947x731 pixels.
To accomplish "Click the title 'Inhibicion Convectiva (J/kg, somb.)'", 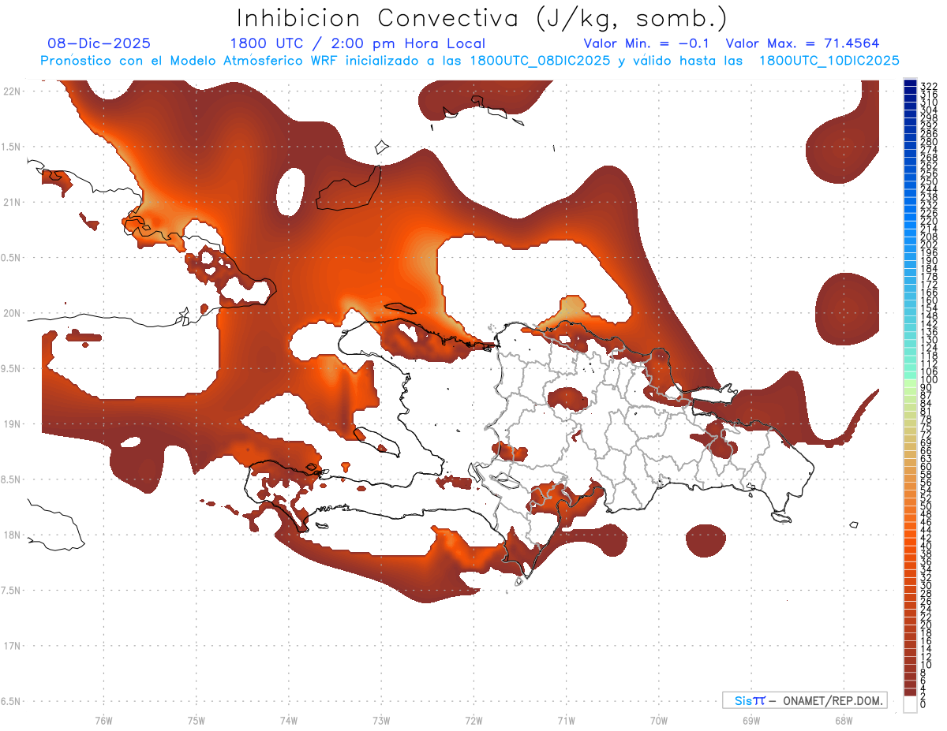I will [x=482, y=19].
